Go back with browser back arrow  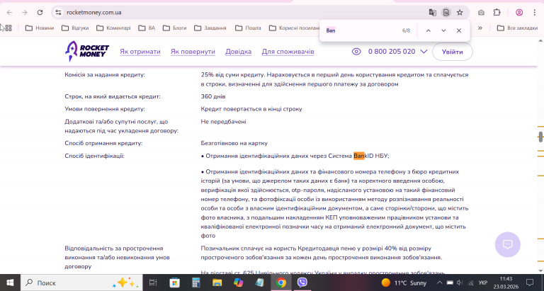pos(9,13)
